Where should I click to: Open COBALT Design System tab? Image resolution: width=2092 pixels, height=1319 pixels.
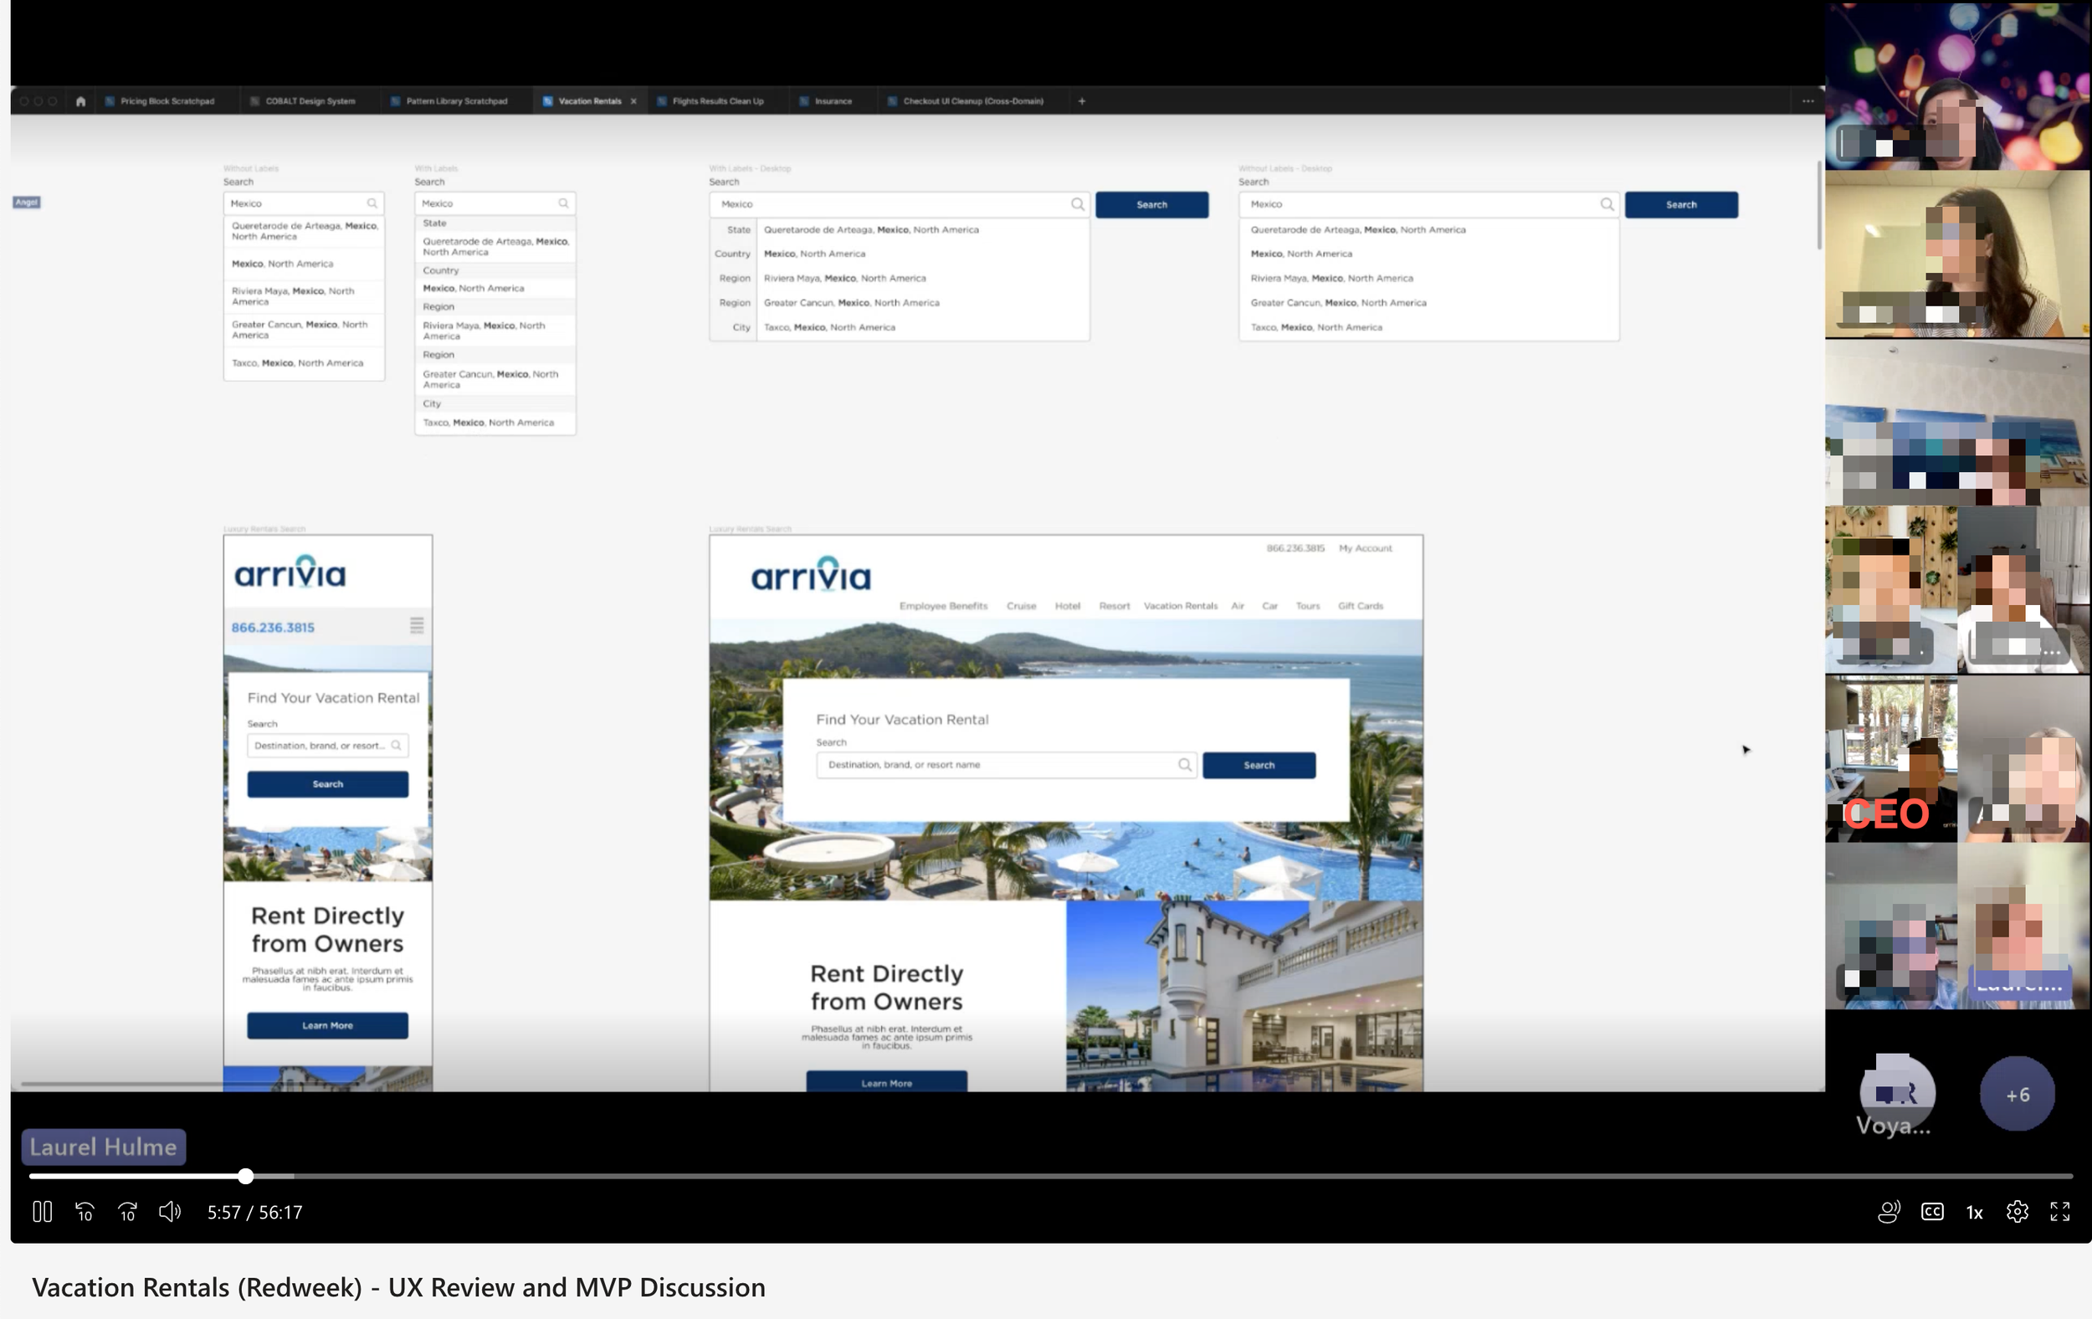pos(310,100)
